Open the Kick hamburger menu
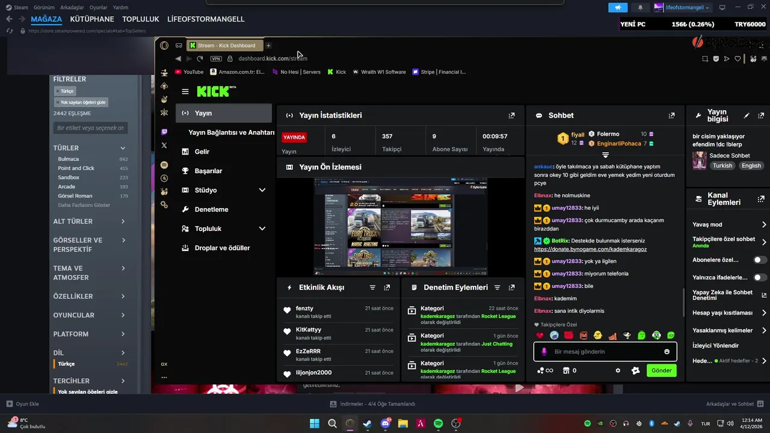770x433 pixels. (185, 91)
